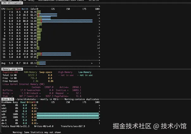
Task: Click the 10.6 average wait value
Action: coord(26,63)
